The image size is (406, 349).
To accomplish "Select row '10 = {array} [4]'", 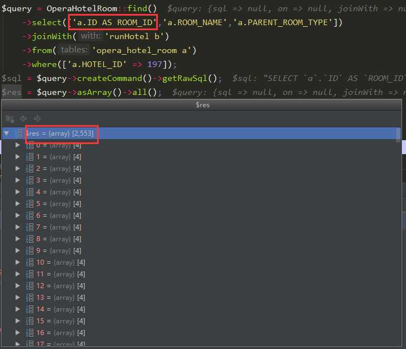I will click(199, 262).
